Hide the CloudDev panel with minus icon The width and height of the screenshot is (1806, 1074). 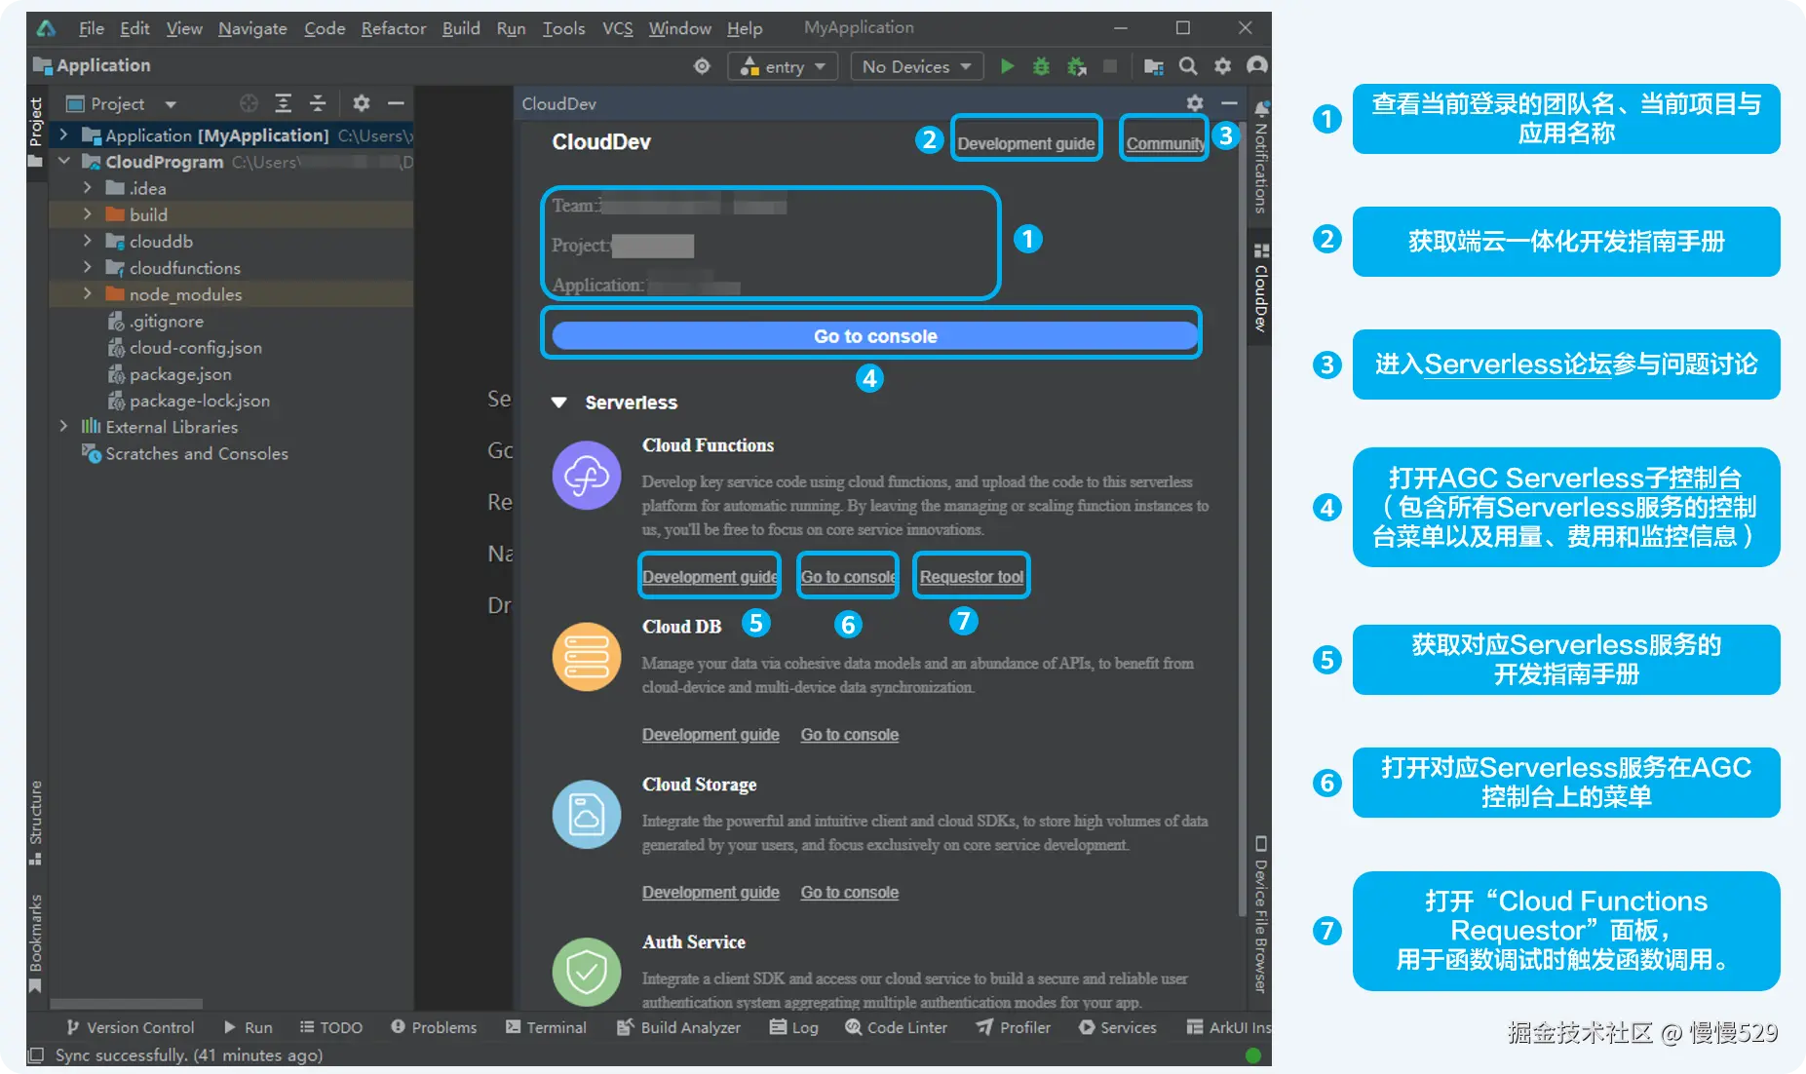tap(1229, 102)
